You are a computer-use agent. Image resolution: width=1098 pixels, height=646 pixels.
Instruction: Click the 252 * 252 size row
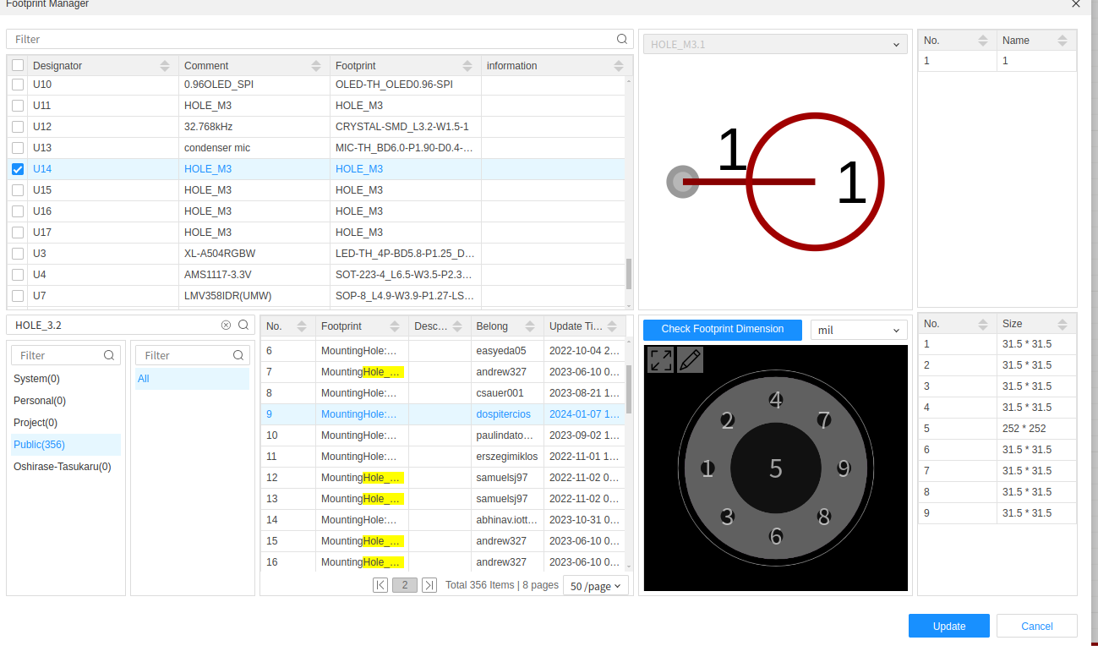click(997, 429)
